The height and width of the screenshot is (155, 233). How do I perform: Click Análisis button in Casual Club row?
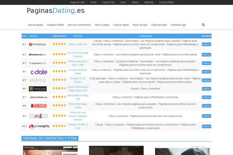coord(207,89)
